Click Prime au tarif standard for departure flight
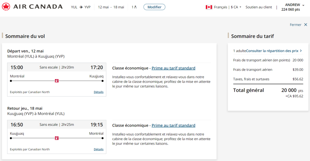 pyautogui.click(x=173, y=68)
